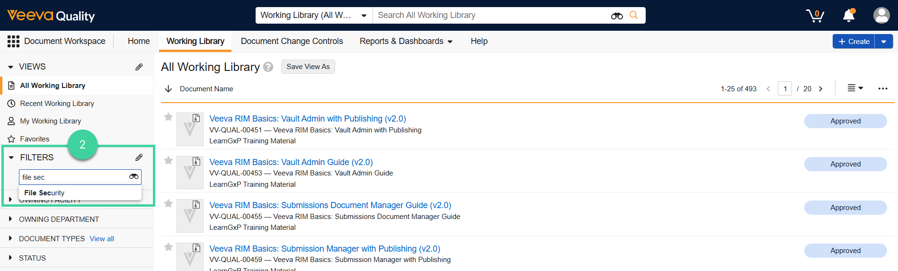Select File Security filter suggestion

44,192
